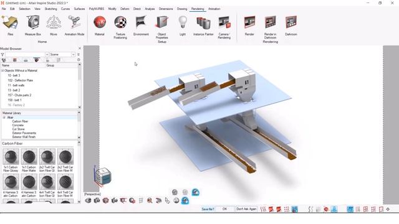Click the Name column header
Viewport: 399px width, 224px height.
pyautogui.click(x=23, y=65)
